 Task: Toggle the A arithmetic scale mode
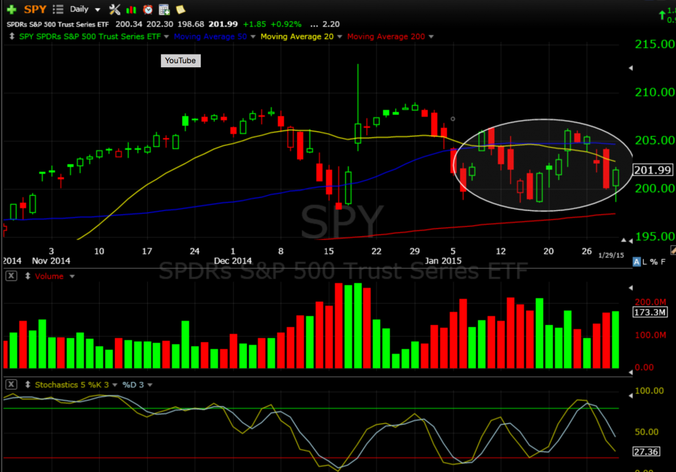tap(637, 262)
